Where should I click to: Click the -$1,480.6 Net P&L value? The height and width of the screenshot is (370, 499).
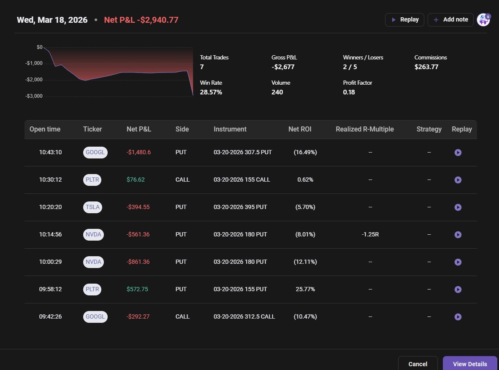[138, 152]
